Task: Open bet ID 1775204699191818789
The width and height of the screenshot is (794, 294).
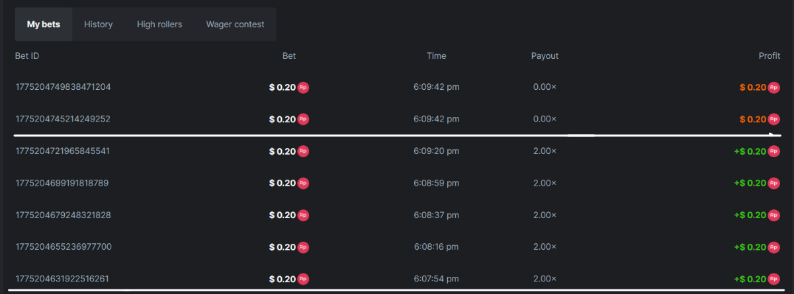Action: pos(62,183)
